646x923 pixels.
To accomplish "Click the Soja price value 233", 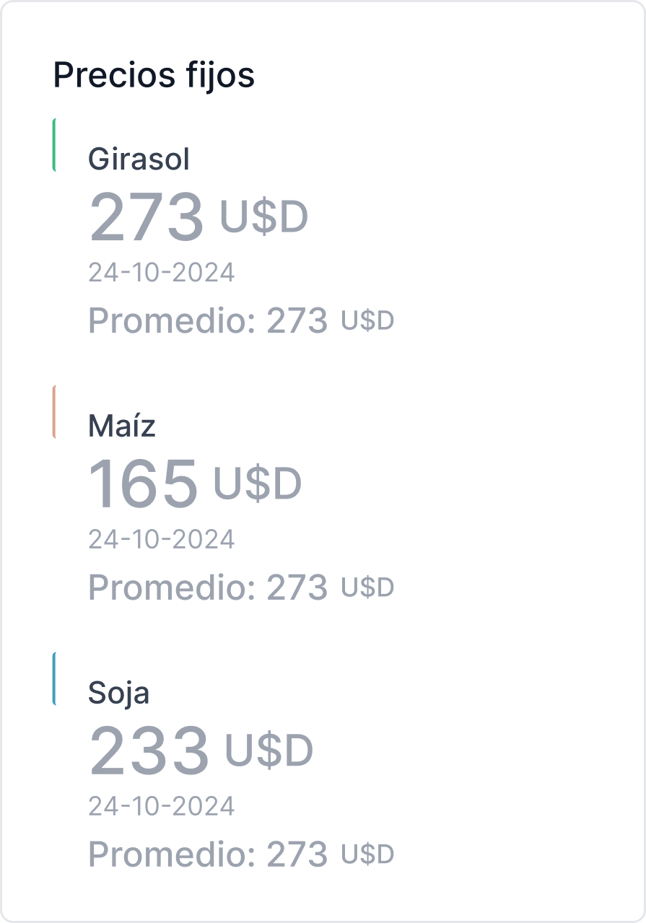I will point(149,751).
